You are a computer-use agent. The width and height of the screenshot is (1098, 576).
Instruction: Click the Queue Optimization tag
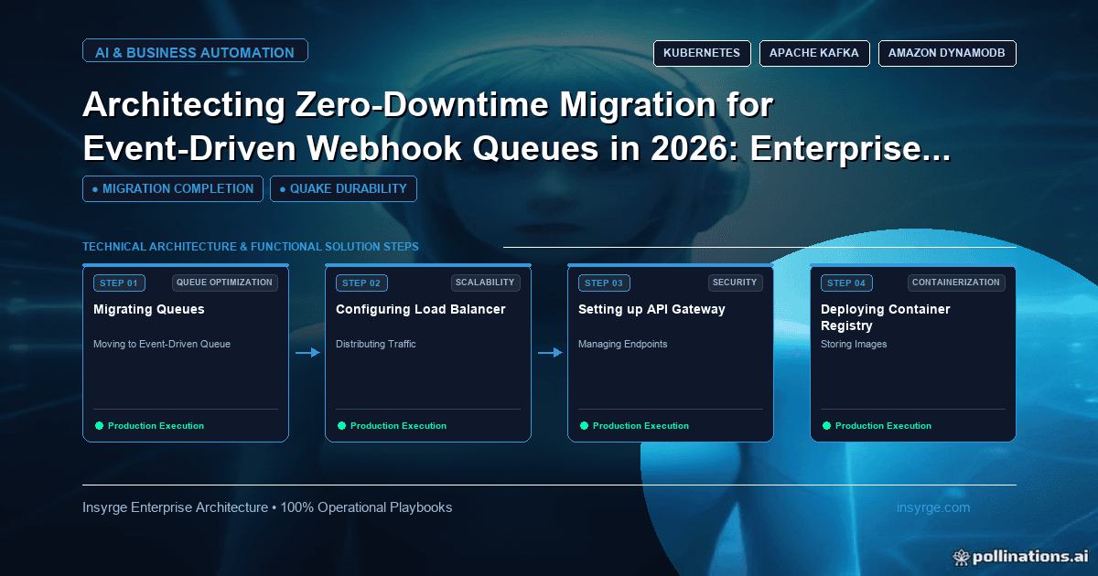(x=224, y=283)
